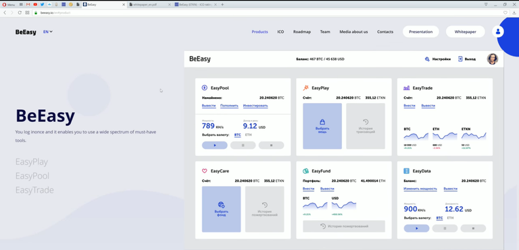The width and height of the screenshot is (519, 250).
Task: Switch to BeEasy (ETKN) ICO rating tab
Action: click(195, 5)
